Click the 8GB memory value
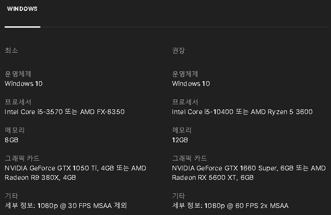This screenshot has width=331, height=215. click(x=11, y=140)
